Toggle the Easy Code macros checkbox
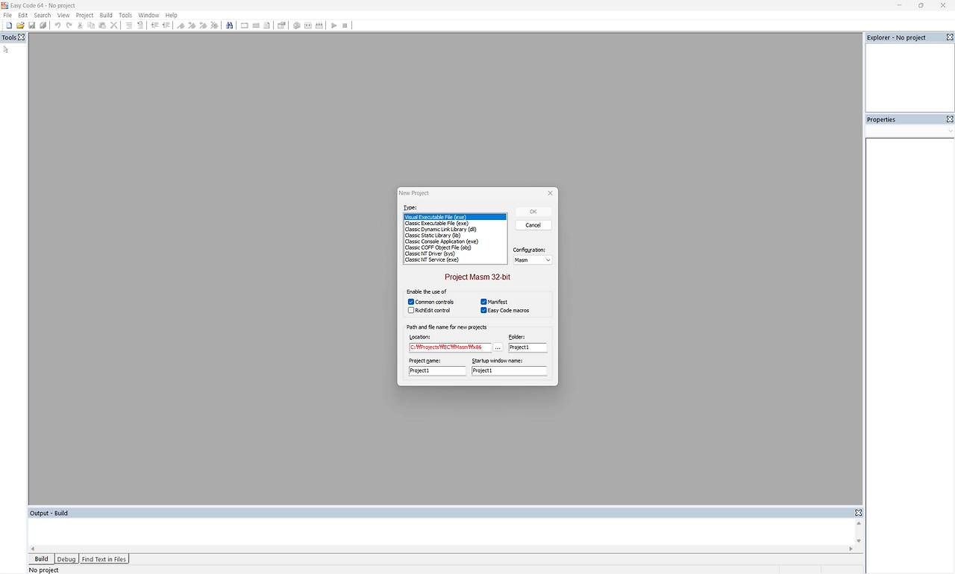The image size is (955, 574). (483, 310)
